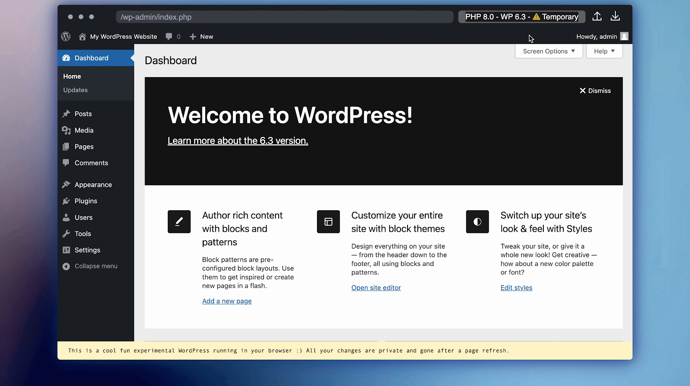Click 'Add a new page' link
The image size is (690, 386).
[x=227, y=301]
